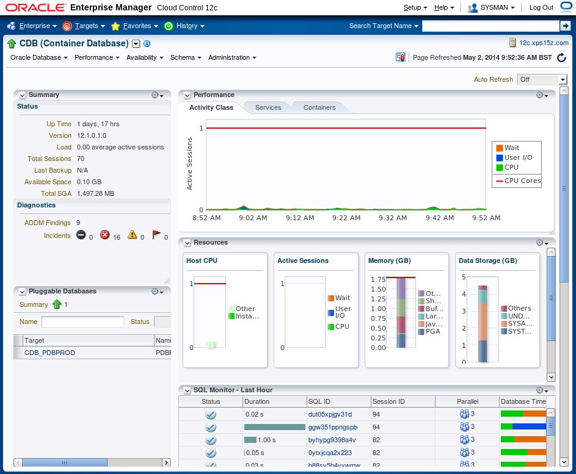Click status checkmark for byhypg9398a4v row
The image size is (576, 474).
tap(211, 440)
